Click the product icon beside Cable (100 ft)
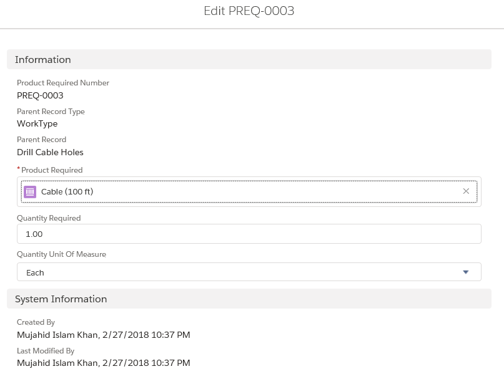 point(29,191)
